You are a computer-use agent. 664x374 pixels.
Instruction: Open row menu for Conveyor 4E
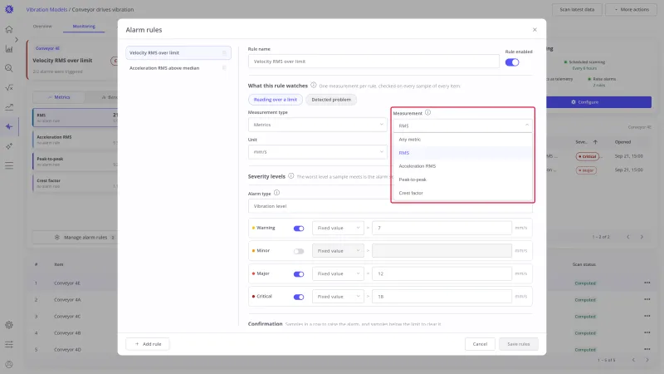coord(647,283)
